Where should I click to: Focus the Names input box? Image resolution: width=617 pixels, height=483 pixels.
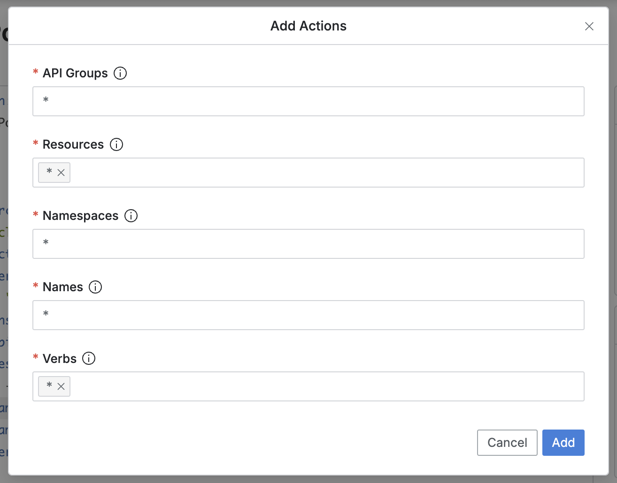[308, 315]
